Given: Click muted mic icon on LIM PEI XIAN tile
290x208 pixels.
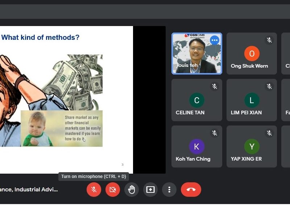Looking at the screenshot, I should coord(269,86).
